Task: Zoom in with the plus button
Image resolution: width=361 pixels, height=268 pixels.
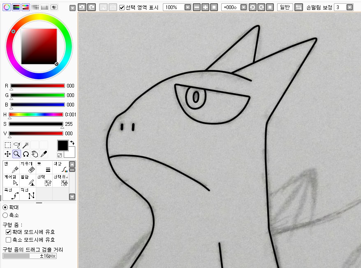Action: pyautogui.click(x=205, y=7)
